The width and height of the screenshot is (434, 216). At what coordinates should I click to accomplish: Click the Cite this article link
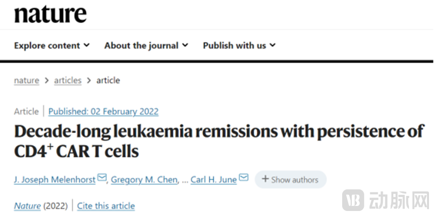(106, 206)
